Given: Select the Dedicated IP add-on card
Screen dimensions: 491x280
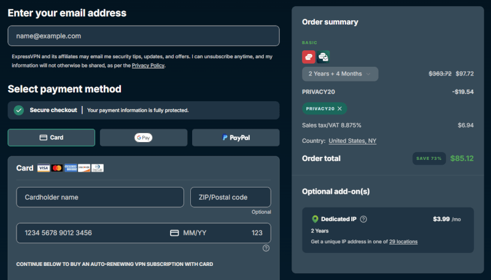Looking at the screenshot, I should [388, 230].
